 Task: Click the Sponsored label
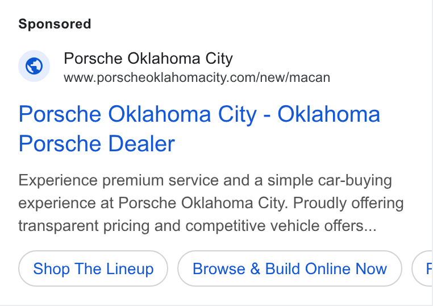[x=55, y=24]
